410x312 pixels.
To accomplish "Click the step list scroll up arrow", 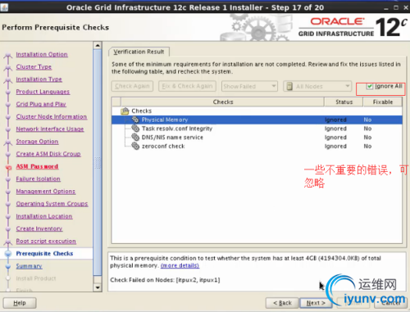I will tap(98, 45).
